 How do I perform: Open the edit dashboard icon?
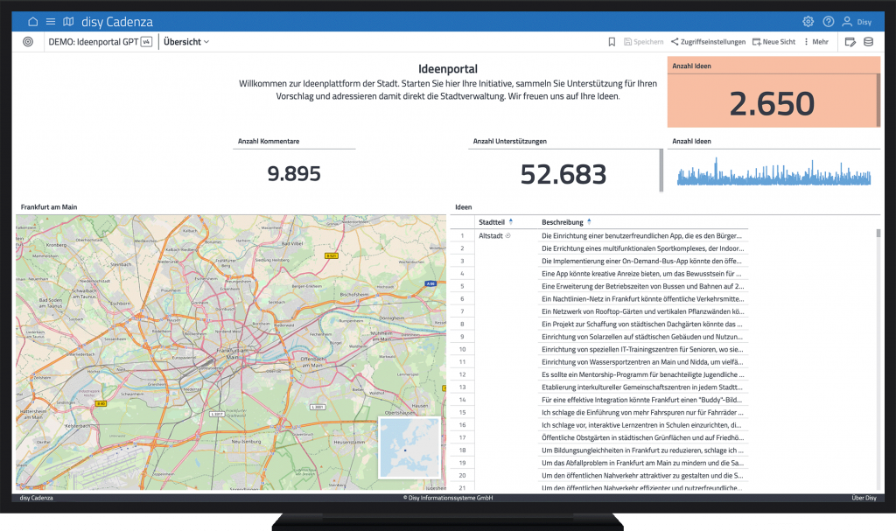pyautogui.click(x=850, y=42)
